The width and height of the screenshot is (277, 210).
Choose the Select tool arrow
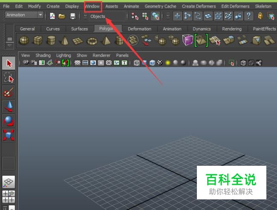(x=9, y=63)
